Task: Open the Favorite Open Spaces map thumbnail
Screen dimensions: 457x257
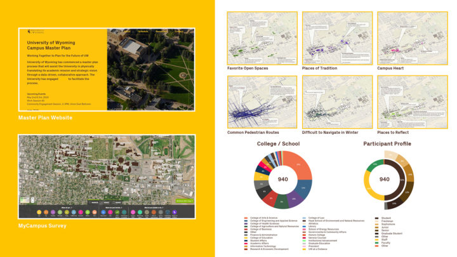Action: 262,38
